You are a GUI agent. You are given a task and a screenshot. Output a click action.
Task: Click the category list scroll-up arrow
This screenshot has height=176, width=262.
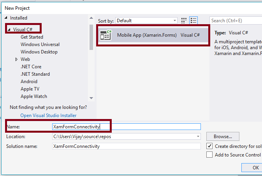coord(91,18)
